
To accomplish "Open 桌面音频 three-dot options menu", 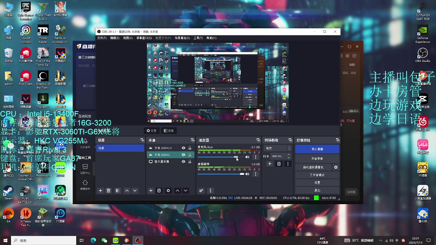I will [x=256, y=174].
